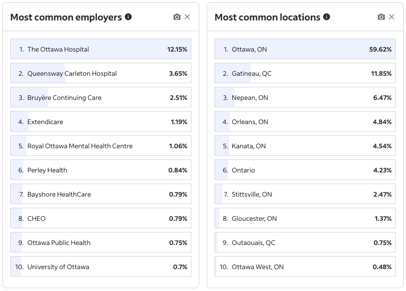The image size is (406, 291).
Task: Click info icon beside Most common locations
Action: click(327, 17)
